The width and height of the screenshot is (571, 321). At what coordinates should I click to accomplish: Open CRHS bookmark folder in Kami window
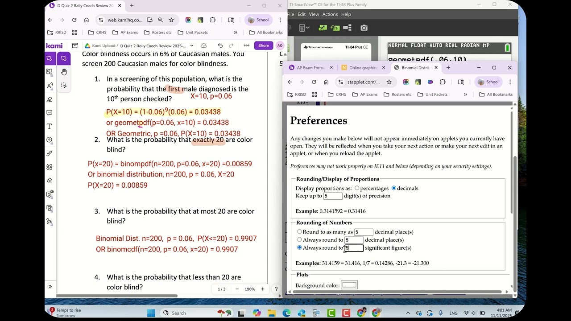tap(97, 33)
